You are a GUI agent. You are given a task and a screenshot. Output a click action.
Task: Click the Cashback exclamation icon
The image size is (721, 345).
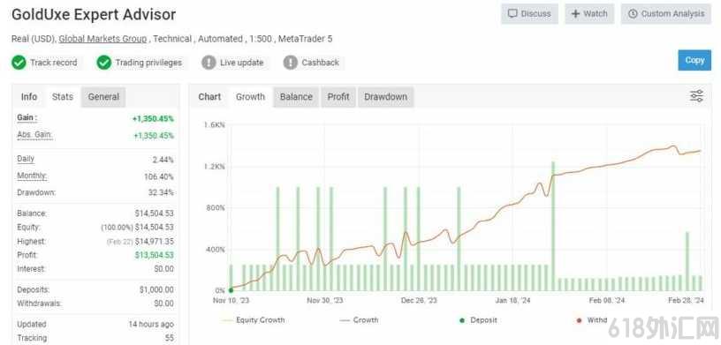[291, 63]
